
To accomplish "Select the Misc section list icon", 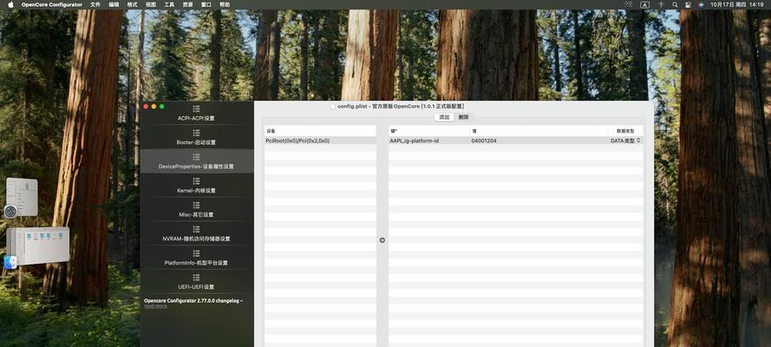I will pos(196,205).
